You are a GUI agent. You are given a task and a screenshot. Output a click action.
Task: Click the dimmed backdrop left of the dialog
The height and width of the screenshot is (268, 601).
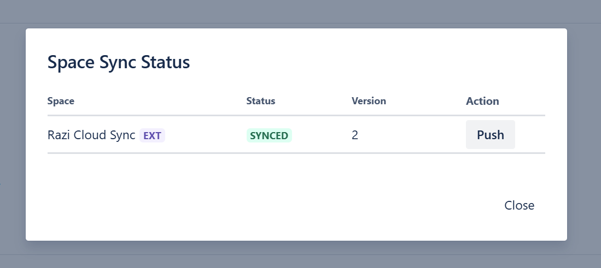(12, 136)
